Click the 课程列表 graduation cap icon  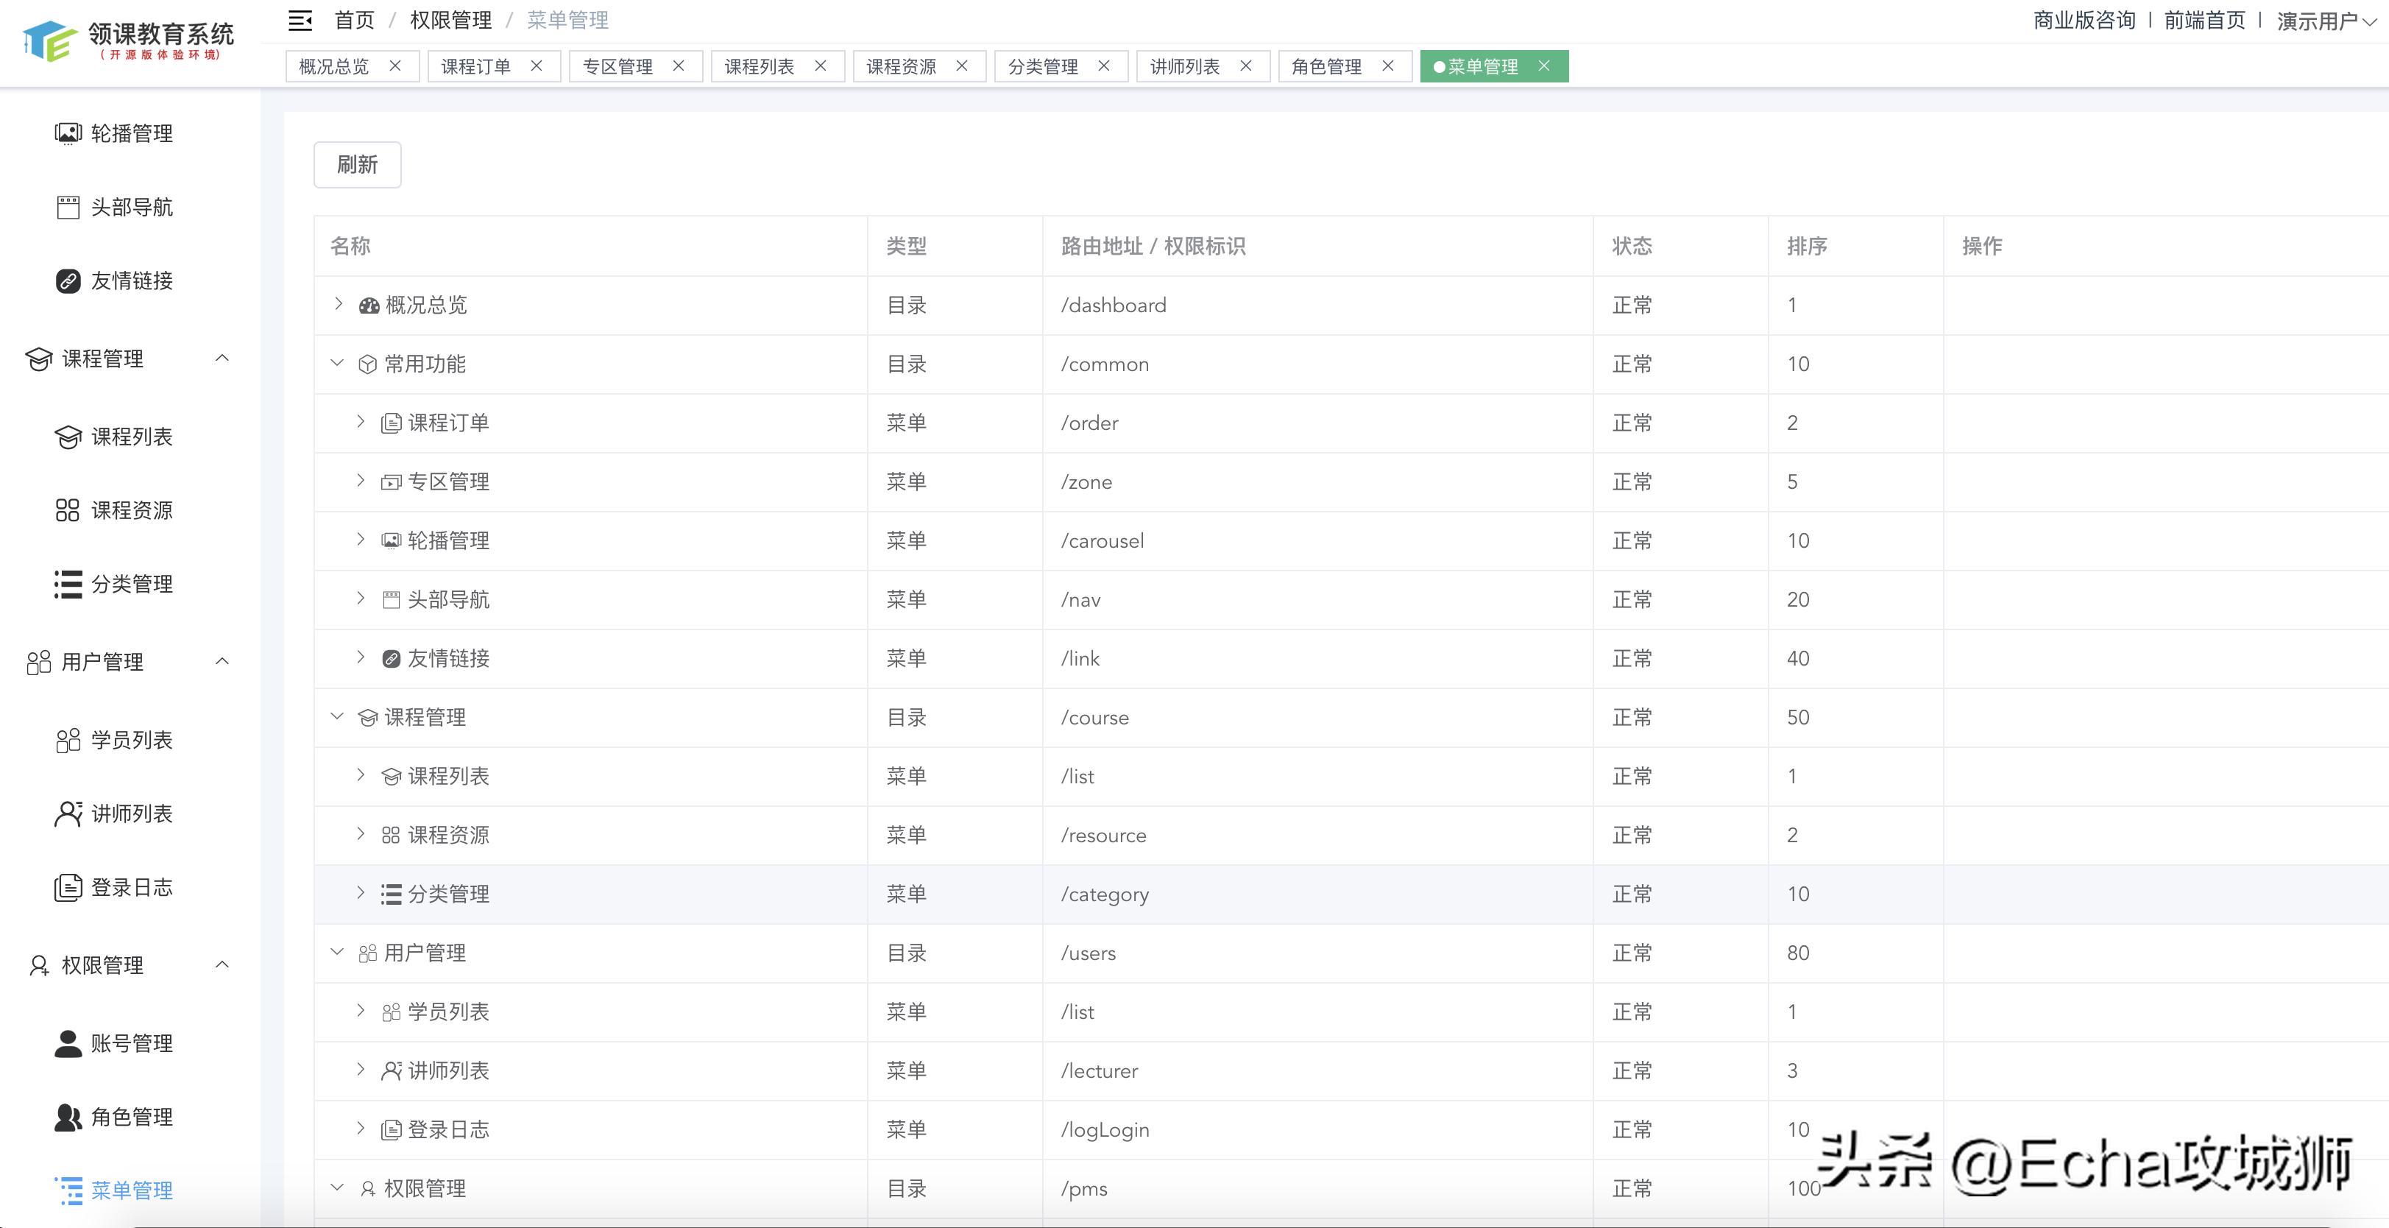[x=67, y=436]
